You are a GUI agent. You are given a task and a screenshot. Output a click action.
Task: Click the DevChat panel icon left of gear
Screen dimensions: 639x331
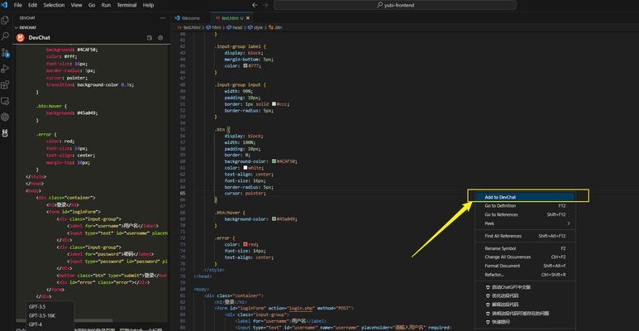coord(150,37)
